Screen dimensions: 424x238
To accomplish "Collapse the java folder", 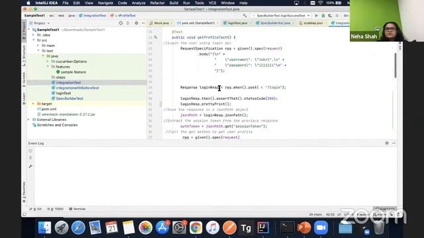I will click(x=43, y=56).
